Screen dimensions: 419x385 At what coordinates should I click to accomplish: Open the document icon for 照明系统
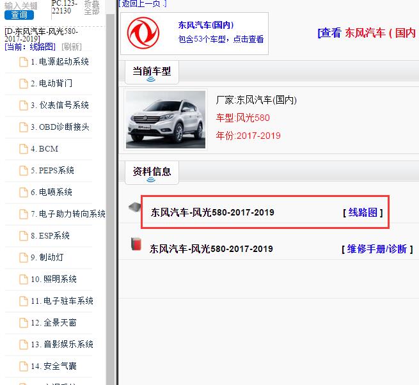(x=24, y=279)
